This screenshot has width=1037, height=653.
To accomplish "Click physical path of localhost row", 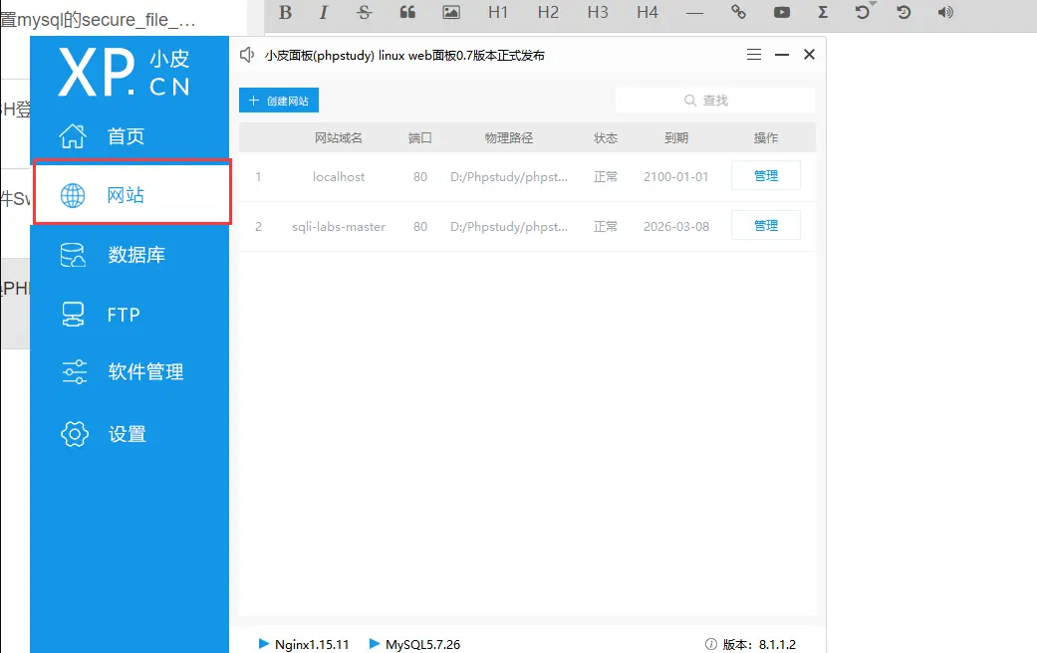I will 509,176.
